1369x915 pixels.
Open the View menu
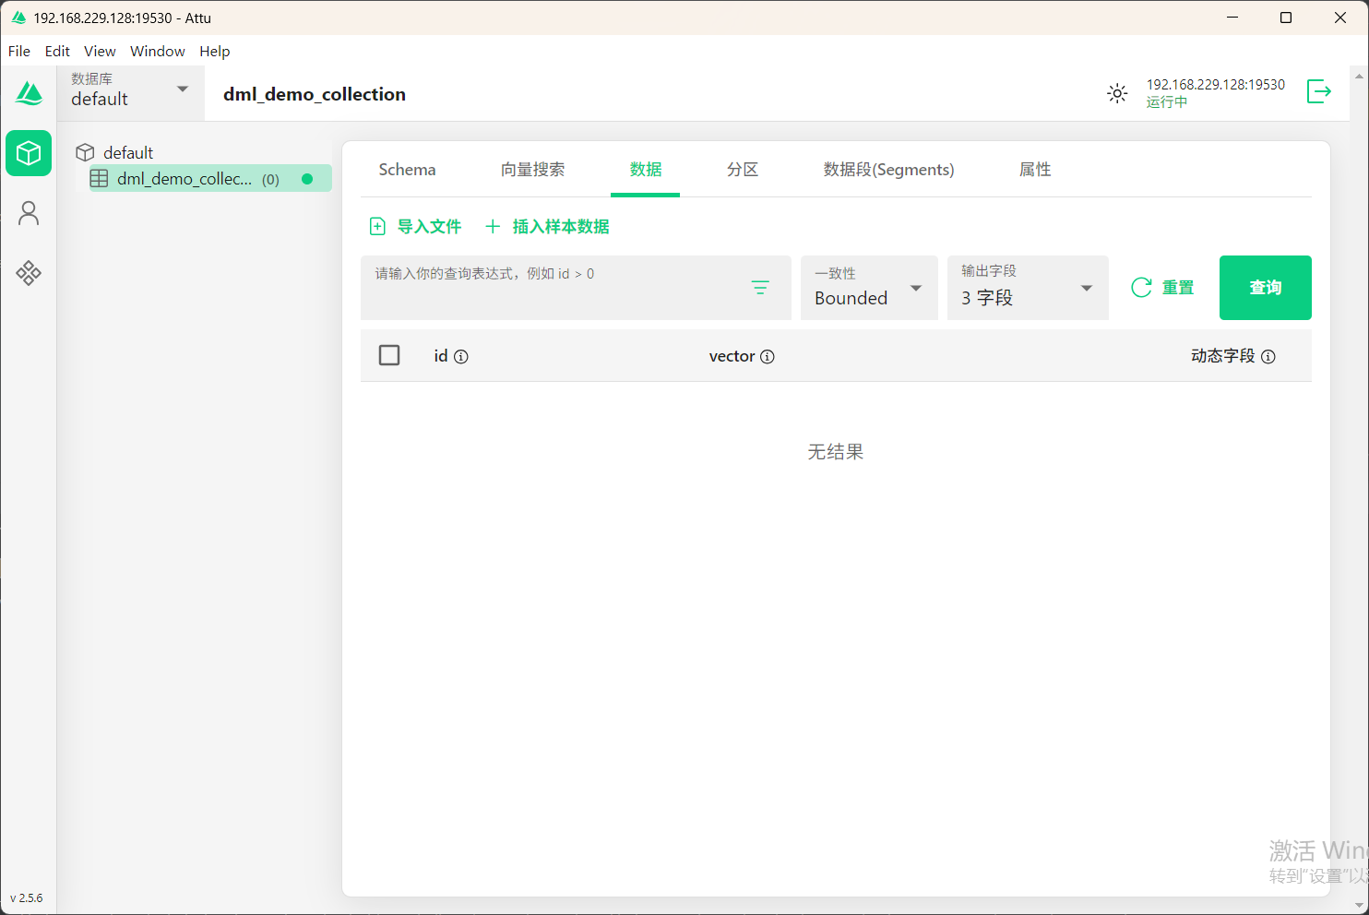click(x=100, y=51)
